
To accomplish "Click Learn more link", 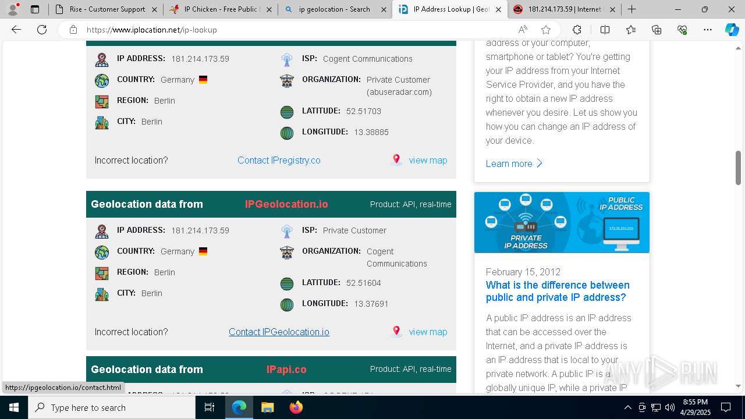I will coord(514,164).
